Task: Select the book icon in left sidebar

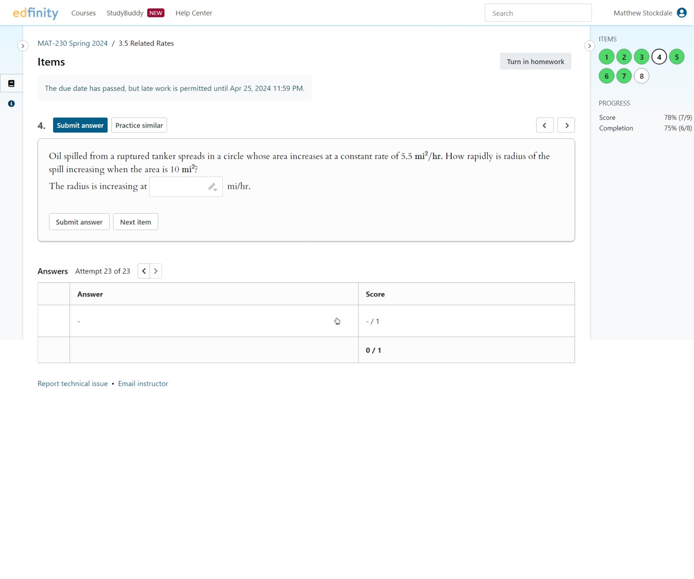Action: pos(11,83)
